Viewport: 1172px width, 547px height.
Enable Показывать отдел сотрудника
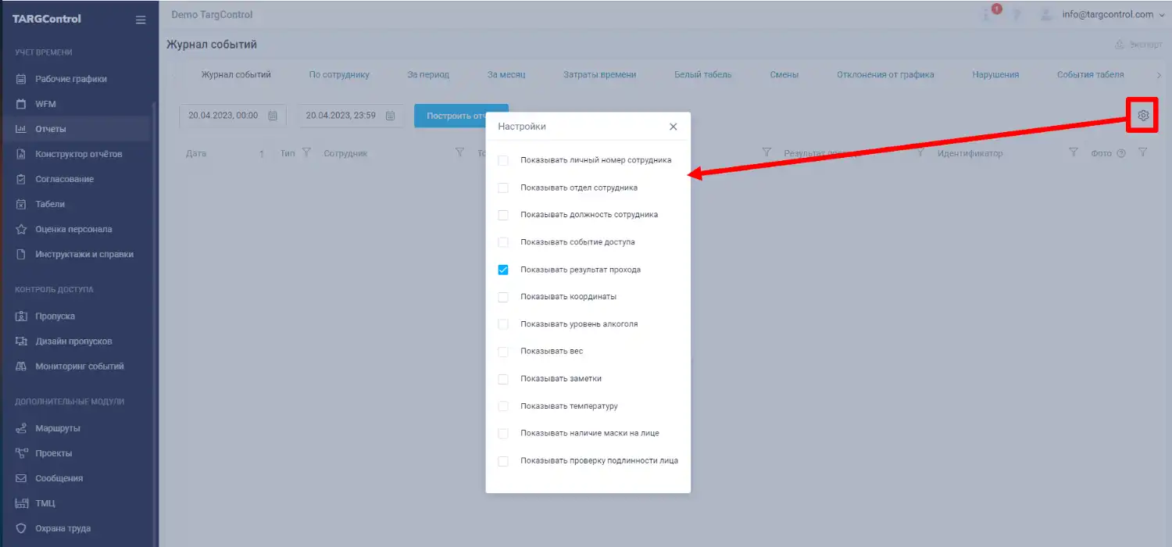click(503, 188)
